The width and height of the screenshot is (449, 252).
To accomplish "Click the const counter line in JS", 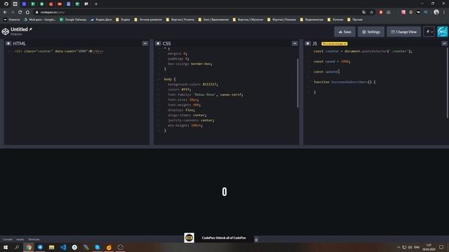I will 363,51.
